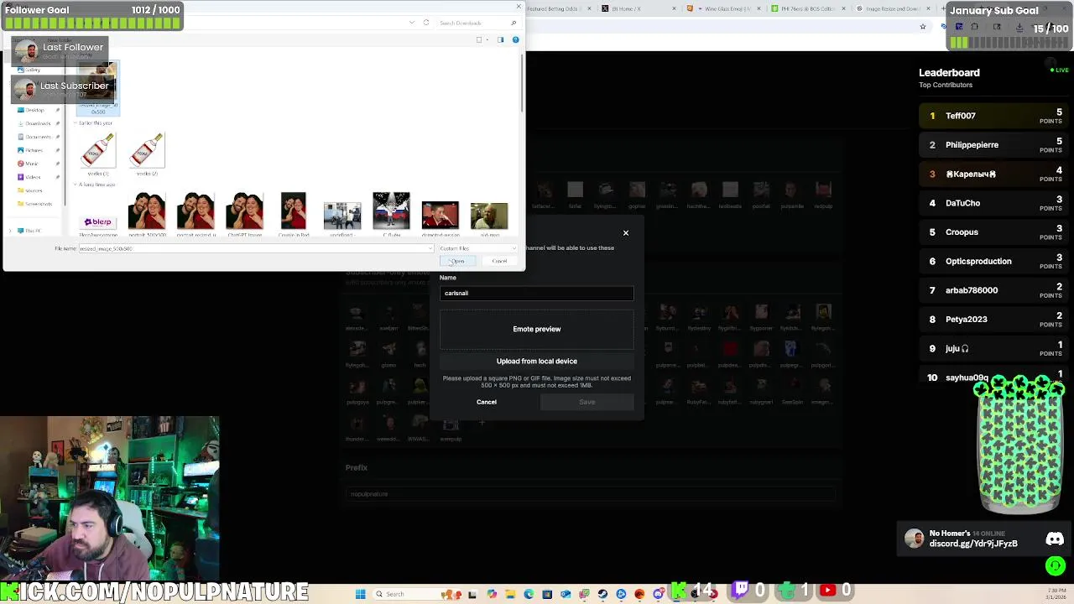Select the old-man image thumbnail
The image size is (1074, 604).
coord(489,217)
